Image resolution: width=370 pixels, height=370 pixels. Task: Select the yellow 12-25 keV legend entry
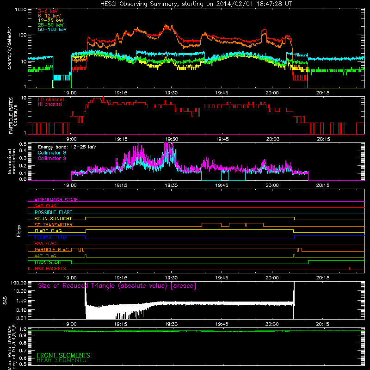click(51, 20)
